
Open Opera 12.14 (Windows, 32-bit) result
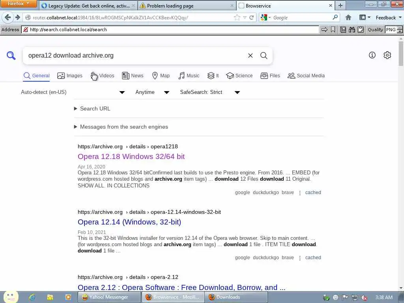[129, 222]
